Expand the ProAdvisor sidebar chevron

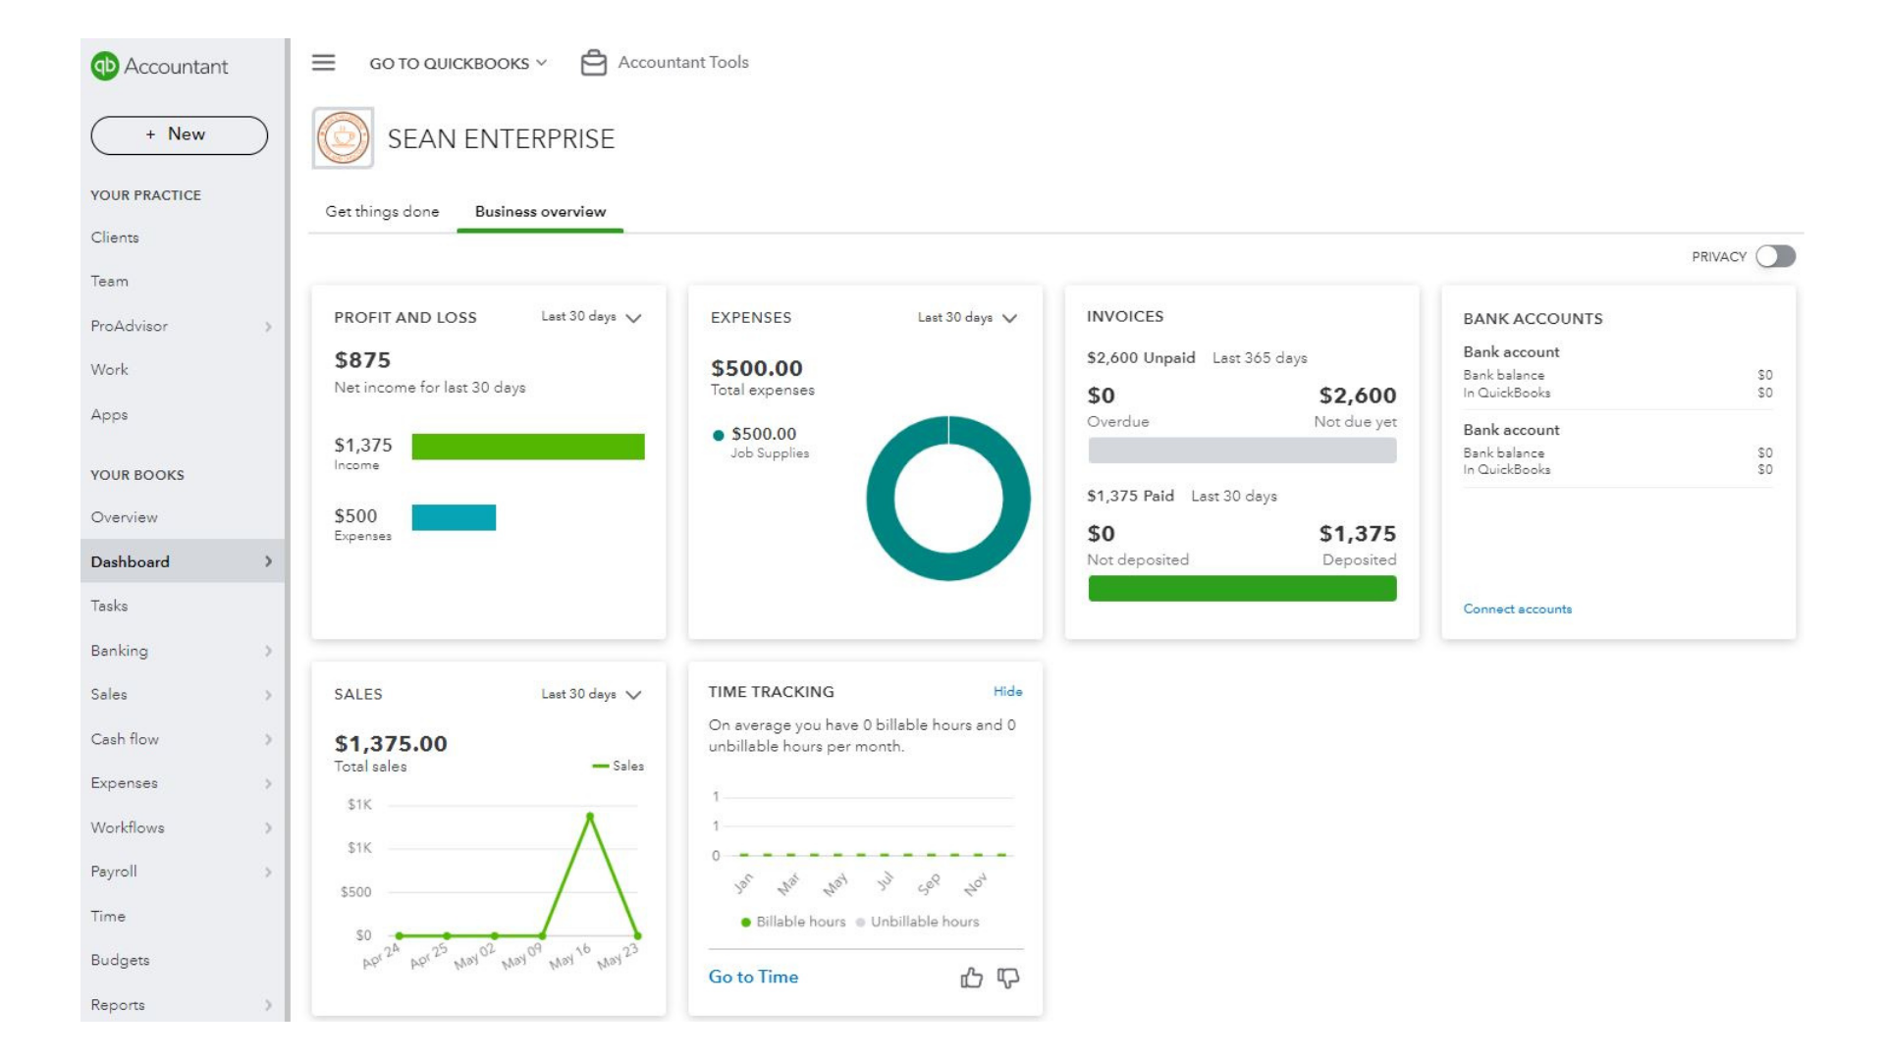point(268,326)
